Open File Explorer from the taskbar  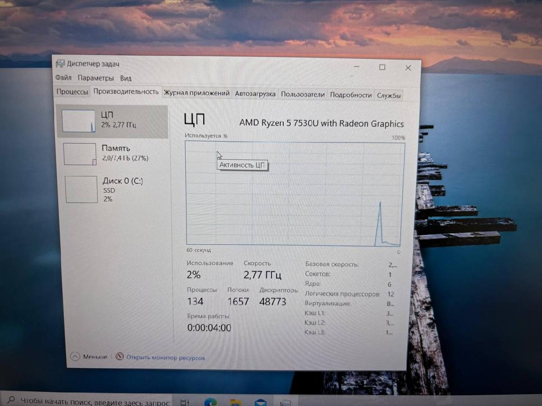click(x=235, y=402)
